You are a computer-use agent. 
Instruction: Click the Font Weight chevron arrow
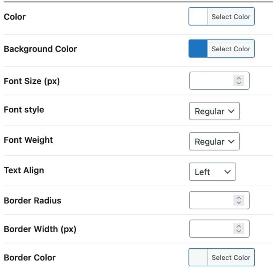coord(231,142)
